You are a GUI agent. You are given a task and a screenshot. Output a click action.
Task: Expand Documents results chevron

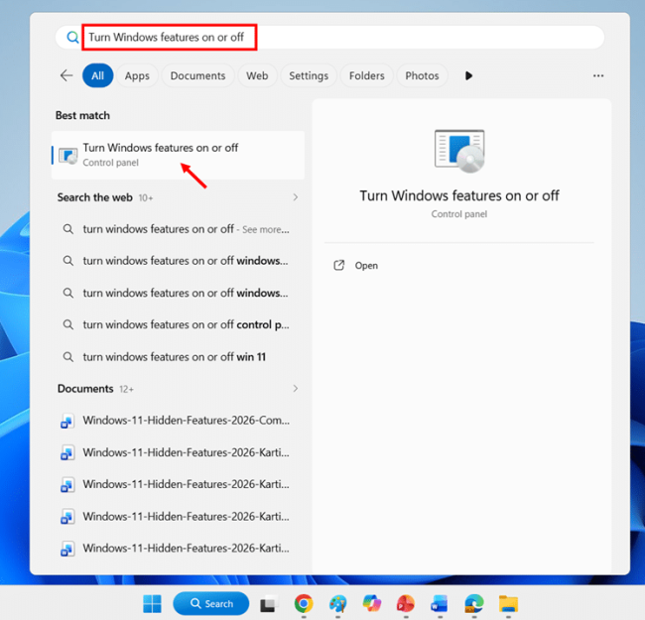(x=296, y=389)
